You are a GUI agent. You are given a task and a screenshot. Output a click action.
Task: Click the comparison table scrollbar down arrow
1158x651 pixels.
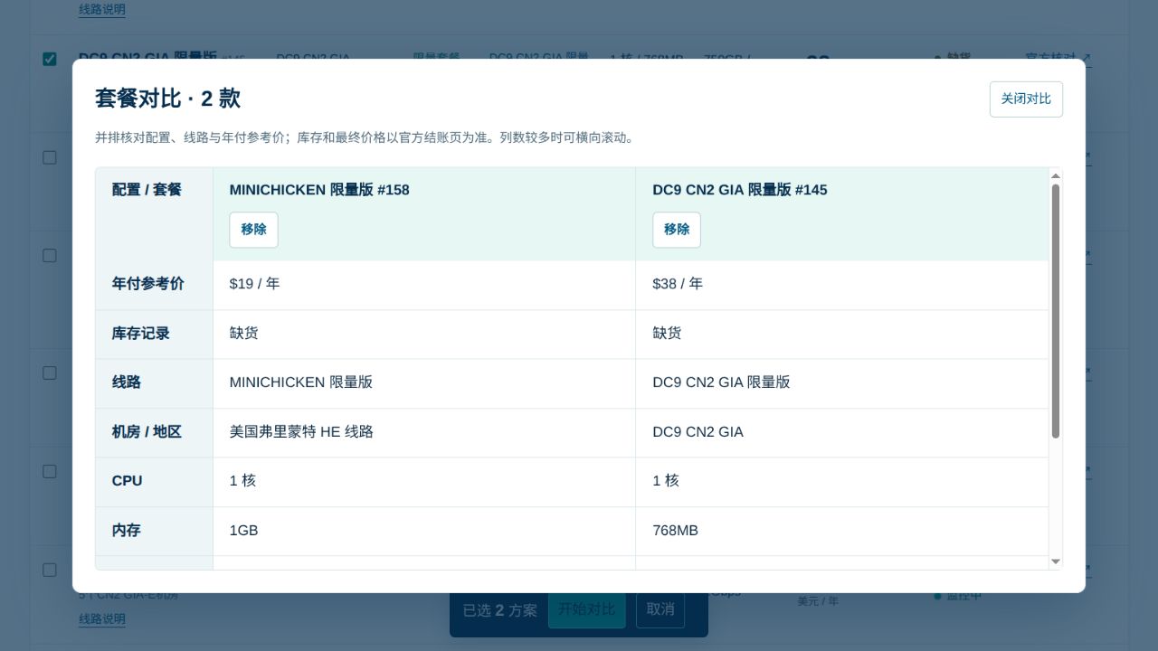1055,562
